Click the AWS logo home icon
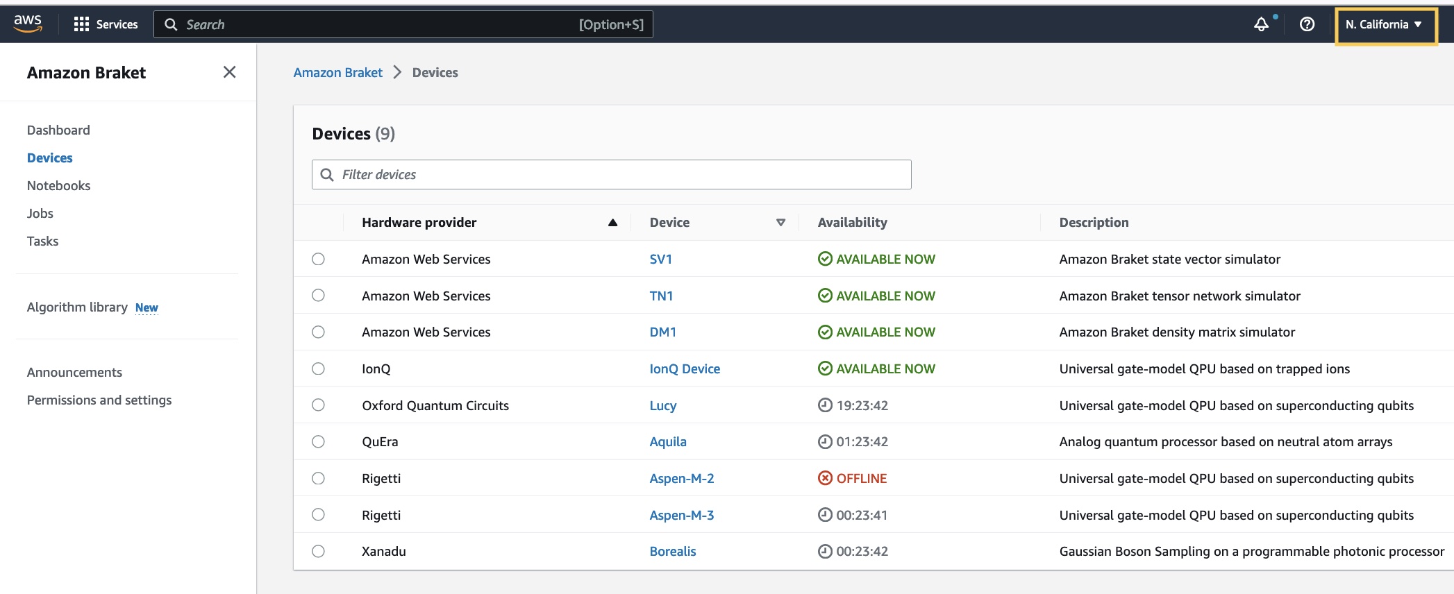1454x594 pixels. click(x=28, y=24)
